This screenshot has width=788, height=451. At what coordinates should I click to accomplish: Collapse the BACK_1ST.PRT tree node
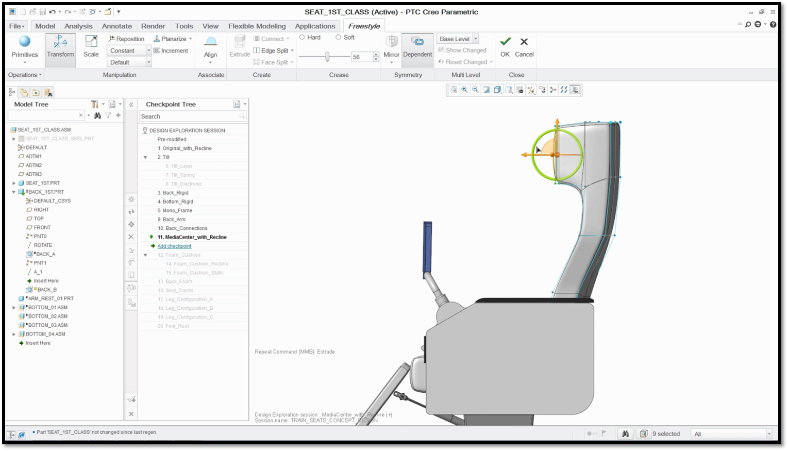click(14, 192)
